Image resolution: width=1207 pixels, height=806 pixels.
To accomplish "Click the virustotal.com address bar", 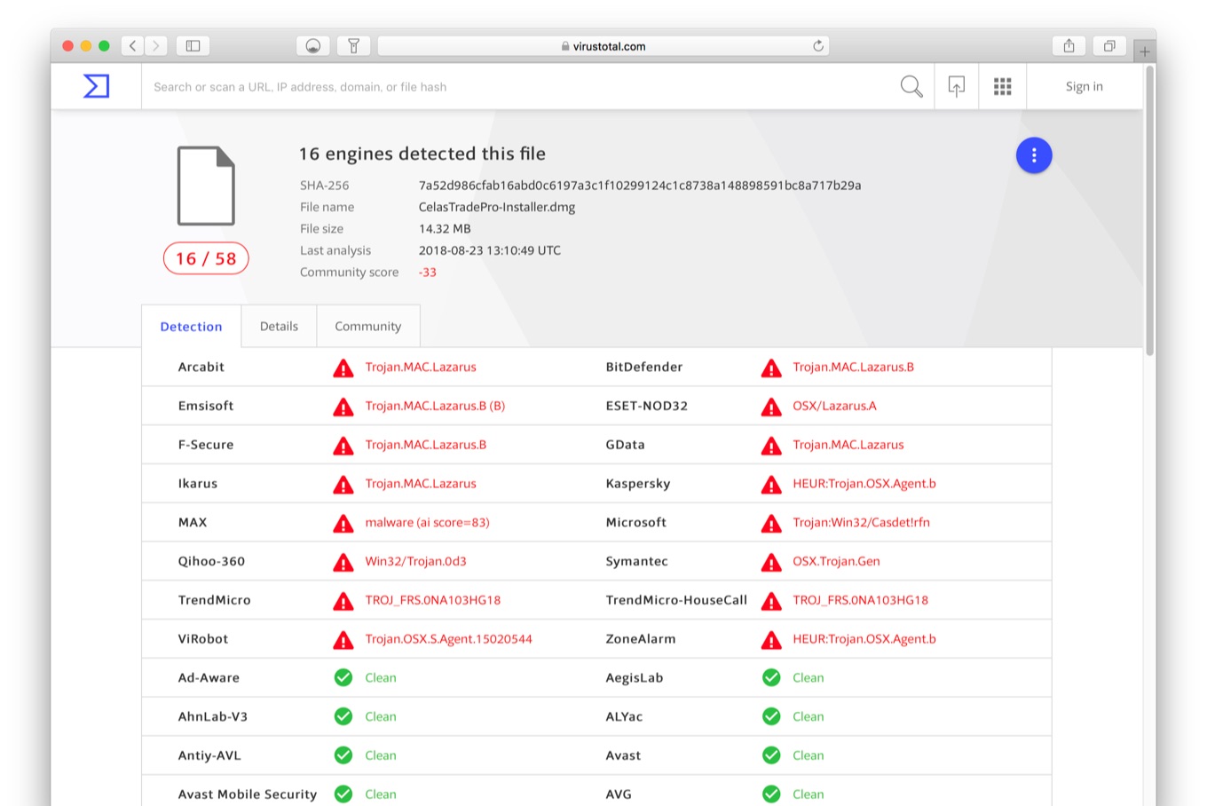I will 603,46.
